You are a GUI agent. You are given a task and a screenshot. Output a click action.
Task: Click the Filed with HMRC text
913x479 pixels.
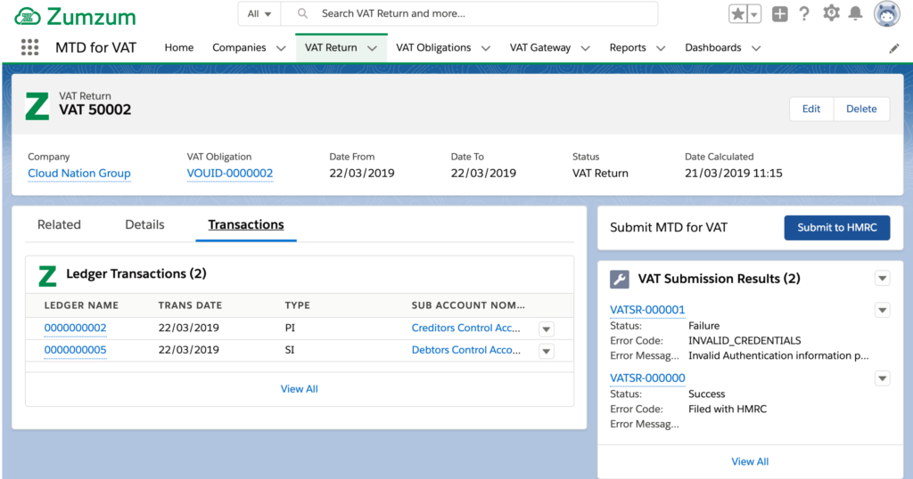[x=728, y=410]
